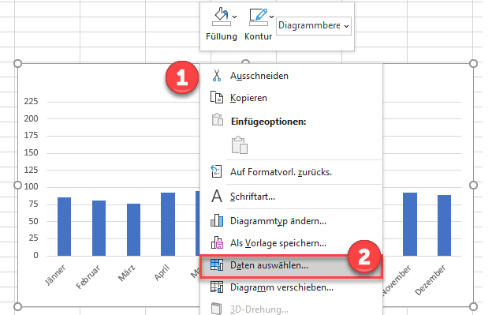Image resolution: width=492 pixels, height=315 pixels.
Task: Click the April axis label
Action: pyautogui.click(x=162, y=272)
